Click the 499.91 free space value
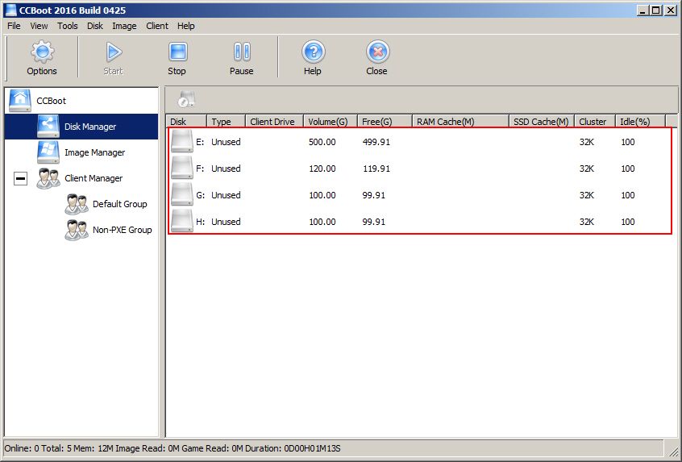Image resolution: width=682 pixels, height=462 pixels. click(x=376, y=142)
